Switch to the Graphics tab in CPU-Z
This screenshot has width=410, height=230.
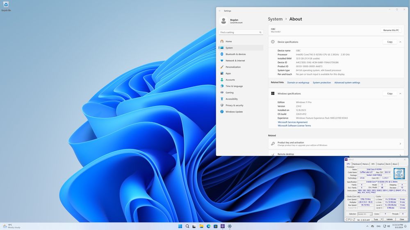[380, 164]
